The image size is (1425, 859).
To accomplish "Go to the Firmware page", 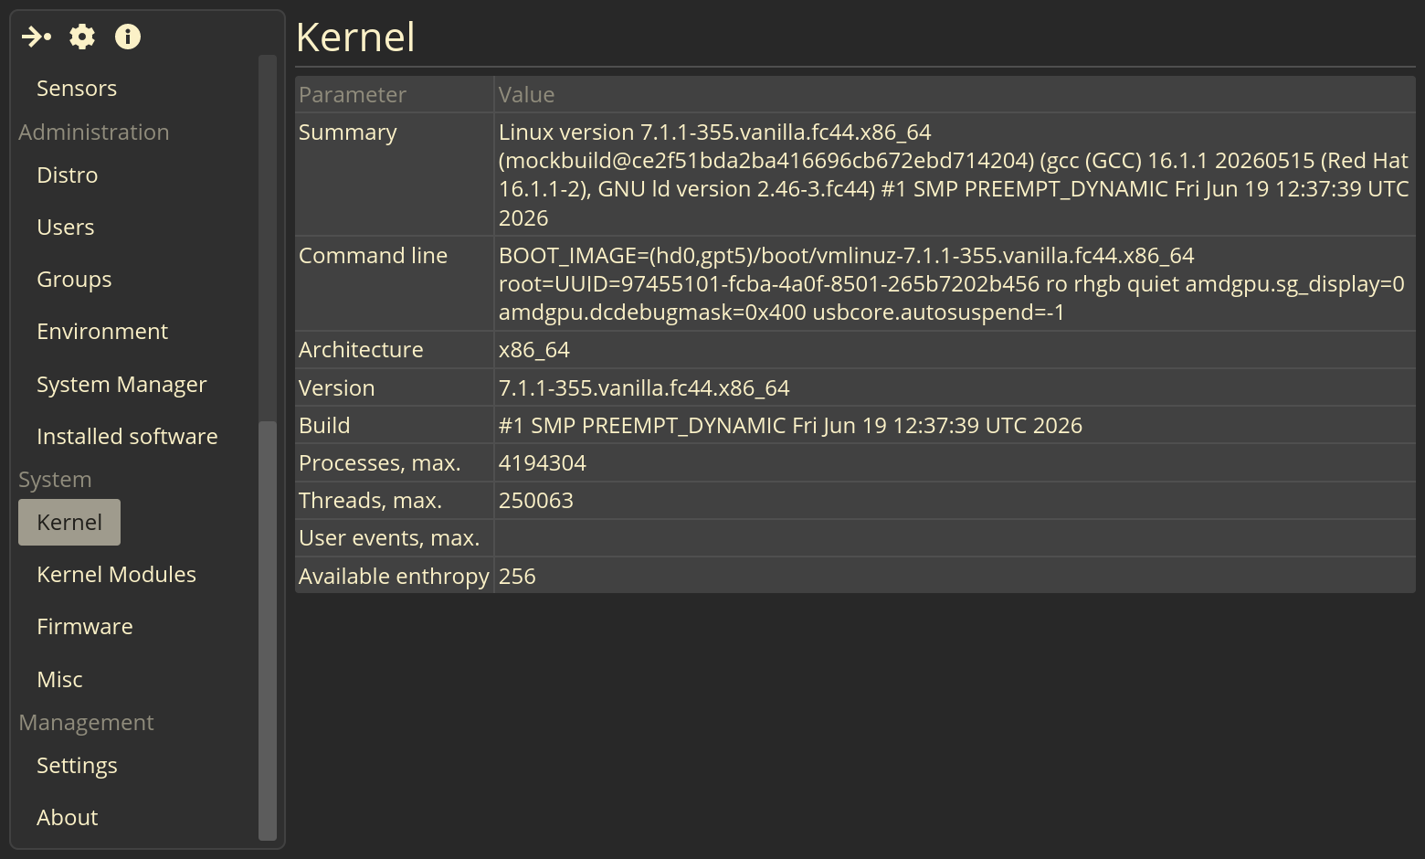I will [85, 627].
